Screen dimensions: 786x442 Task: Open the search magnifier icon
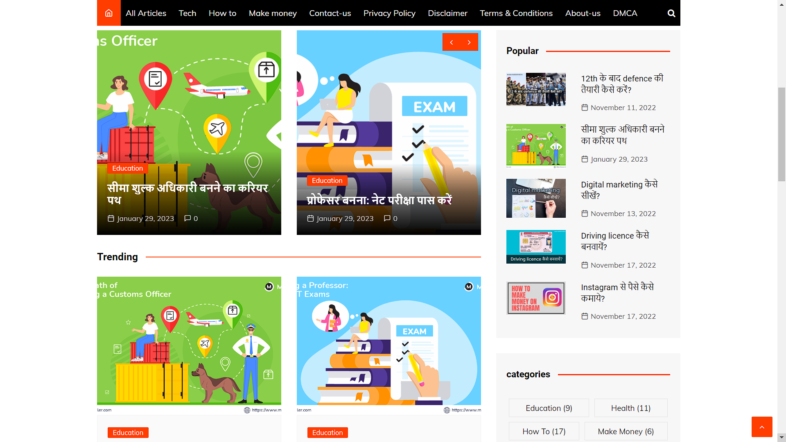[x=671, y=13]
